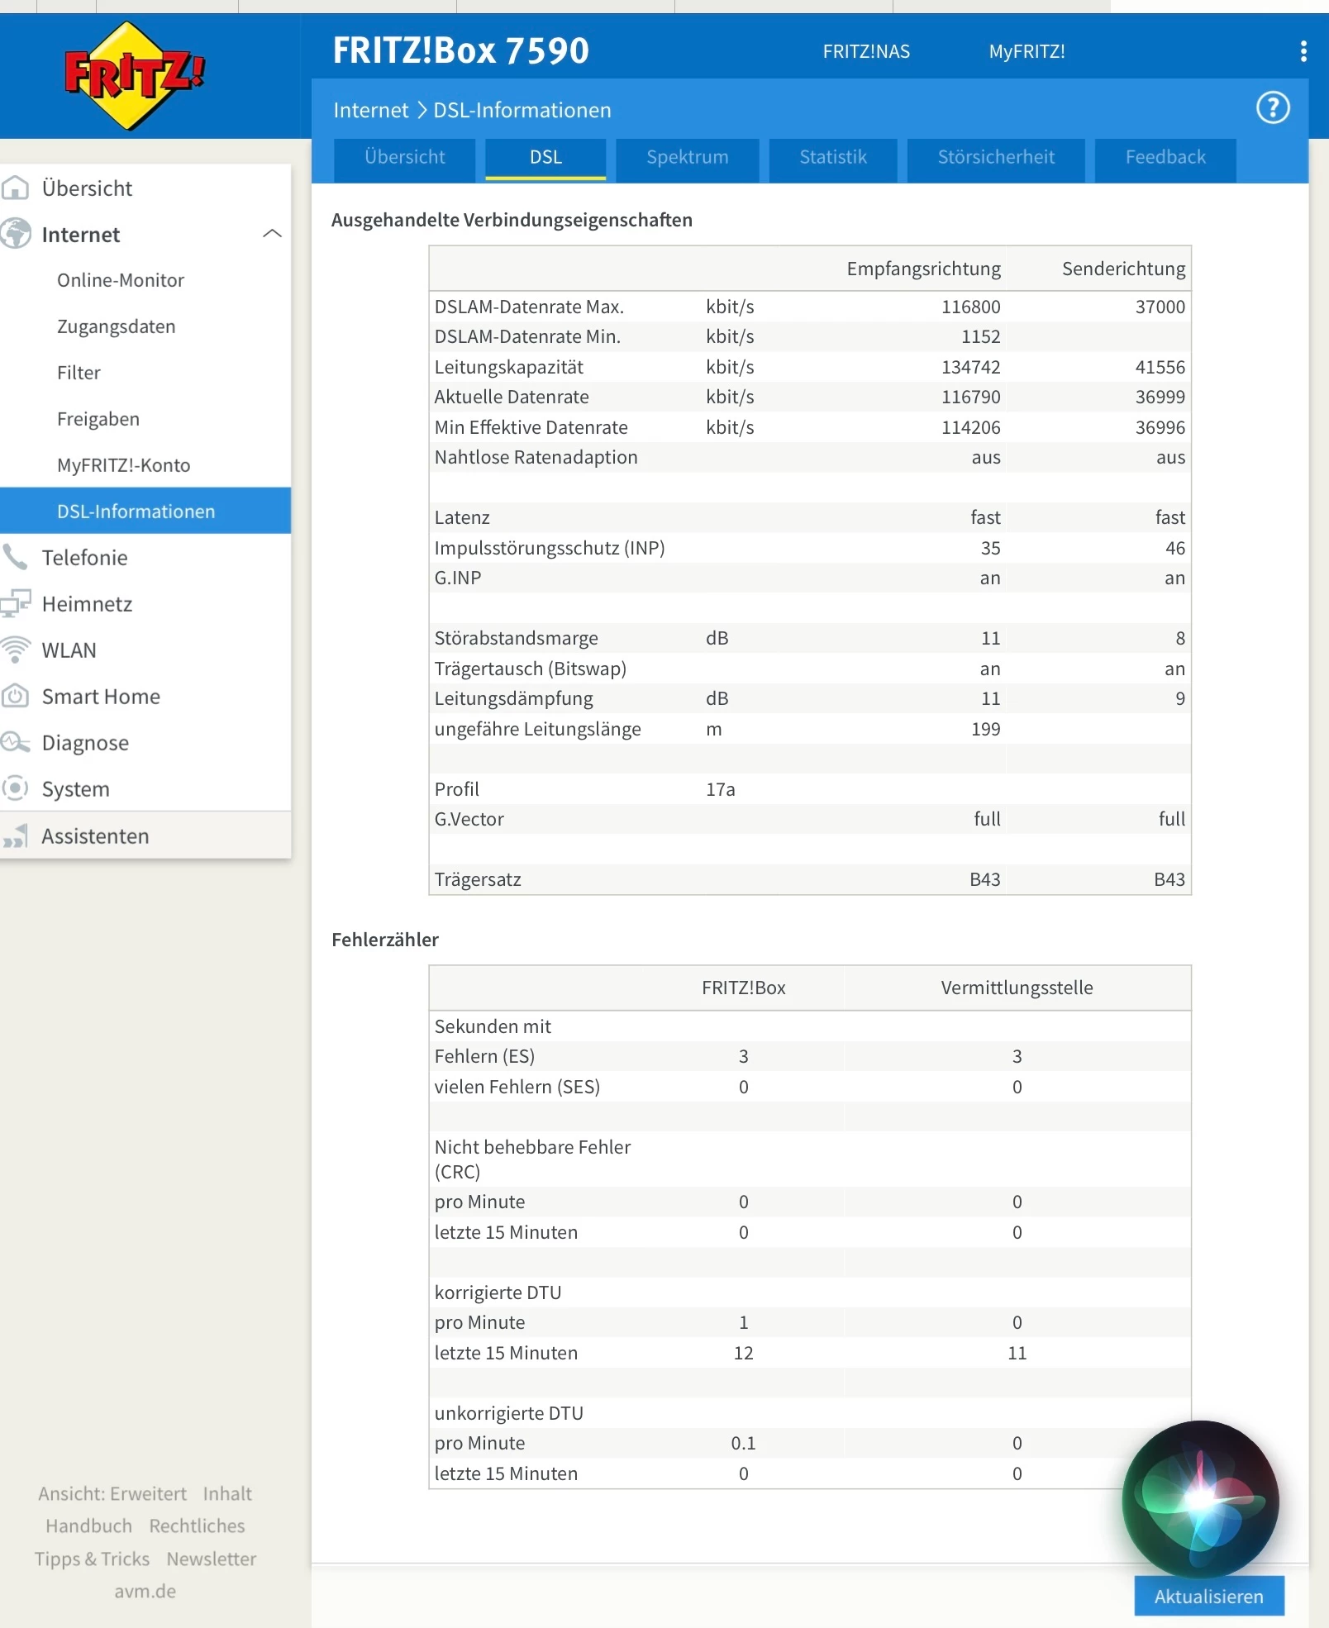Open the Handbuch link
Image resolution: width=1329 pixels, height=1628 pixels.
click(88, 1526)
